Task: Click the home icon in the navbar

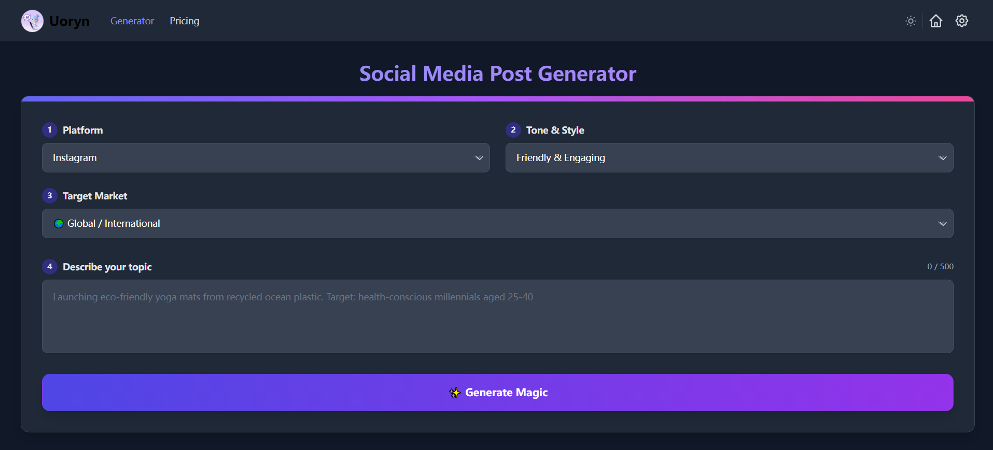Action: point(936,21)
